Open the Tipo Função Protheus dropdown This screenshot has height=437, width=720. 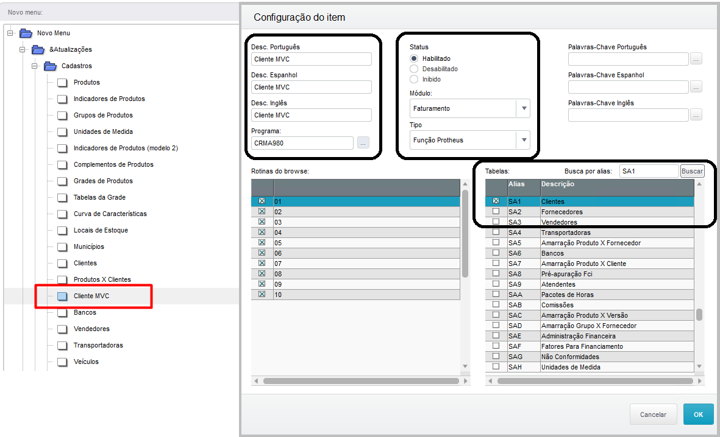tap(524, 141)
